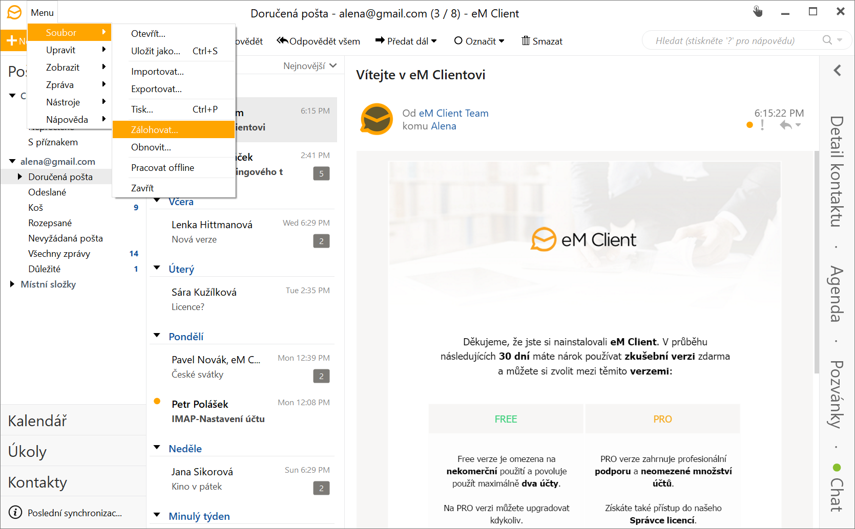
Task: Open the Předat dál dropdown arrow
Action: tap(434, 41)
